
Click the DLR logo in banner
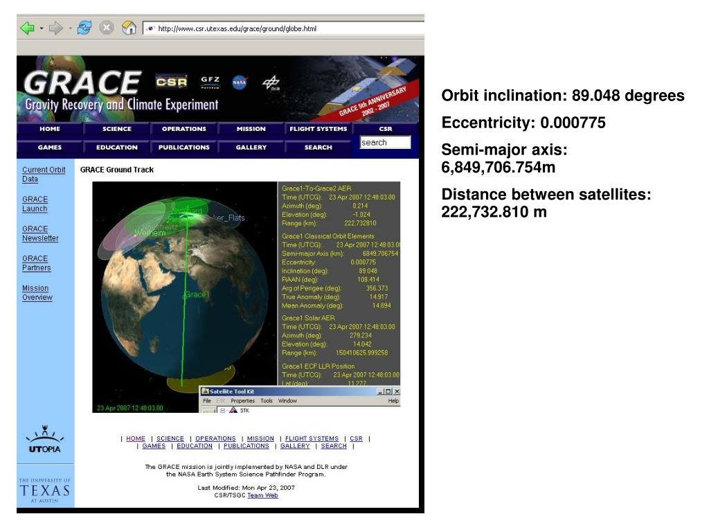271,83
